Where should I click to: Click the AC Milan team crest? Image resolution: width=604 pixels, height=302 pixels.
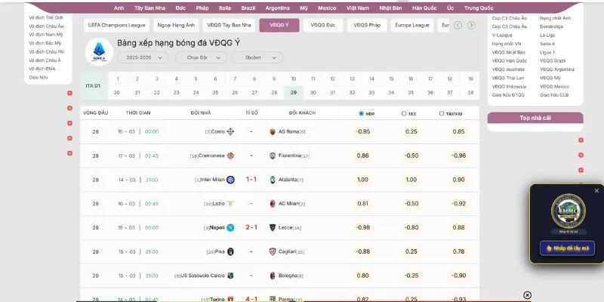point(273,204)
